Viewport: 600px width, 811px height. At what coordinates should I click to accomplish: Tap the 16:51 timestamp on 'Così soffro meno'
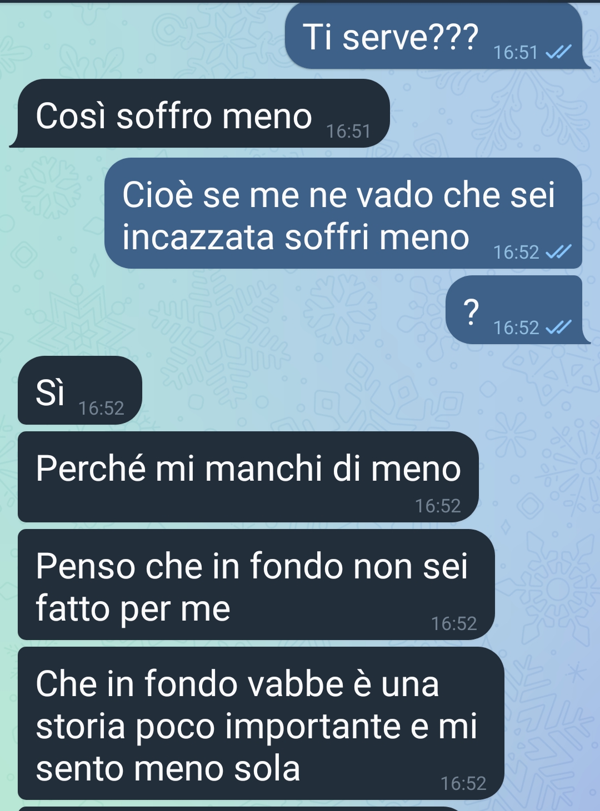click(x=348, y=132)
